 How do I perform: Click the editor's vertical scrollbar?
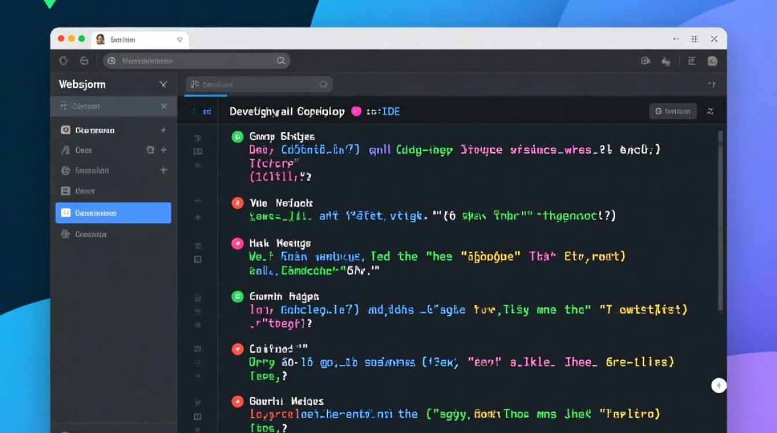[720, 221]
